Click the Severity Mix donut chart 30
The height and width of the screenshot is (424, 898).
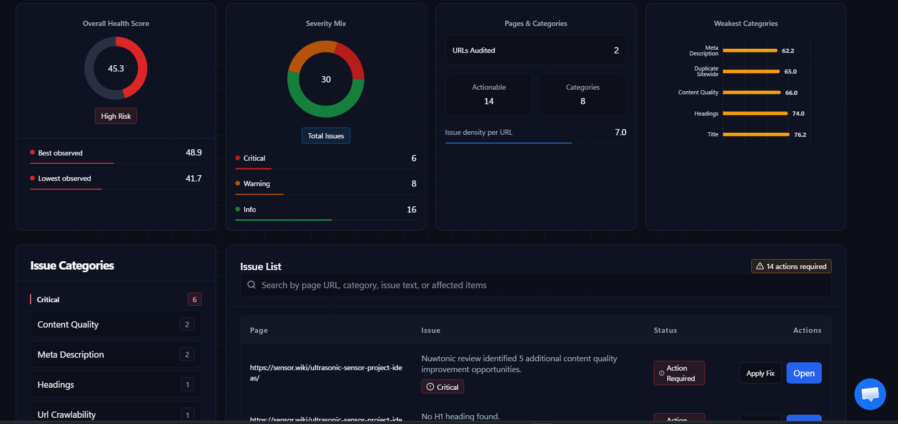(x=326, y=79)
